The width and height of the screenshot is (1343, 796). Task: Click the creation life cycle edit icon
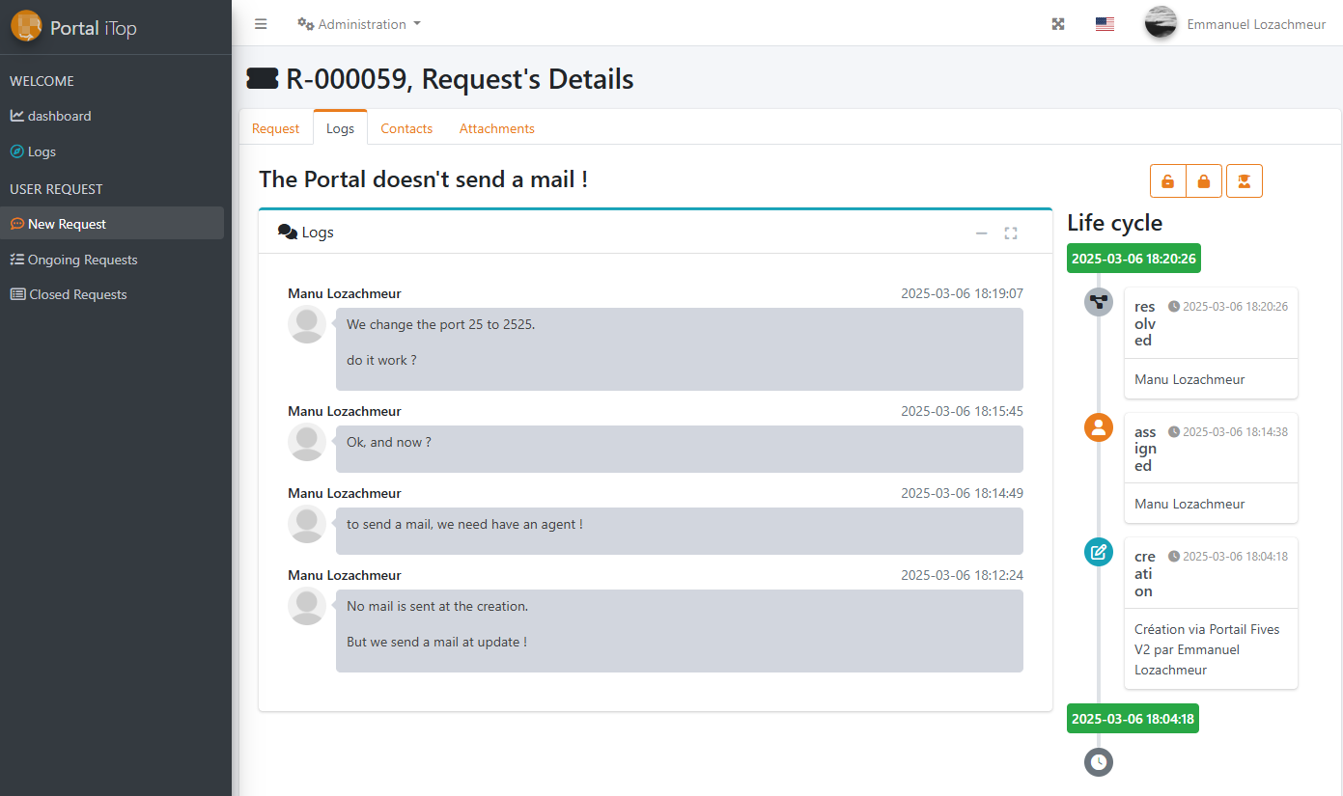tap(1098, 552)
